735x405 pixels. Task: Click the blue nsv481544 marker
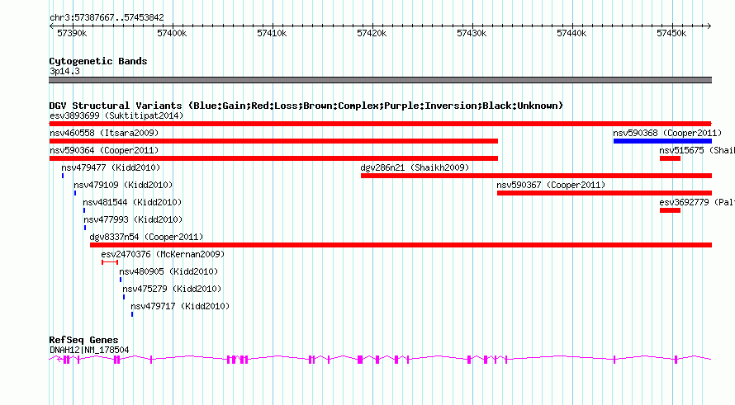(84, 210)
